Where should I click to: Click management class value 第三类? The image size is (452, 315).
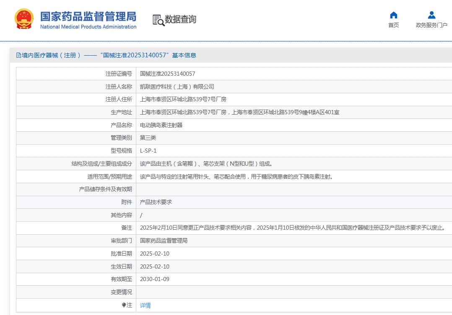tap(148, 138)
